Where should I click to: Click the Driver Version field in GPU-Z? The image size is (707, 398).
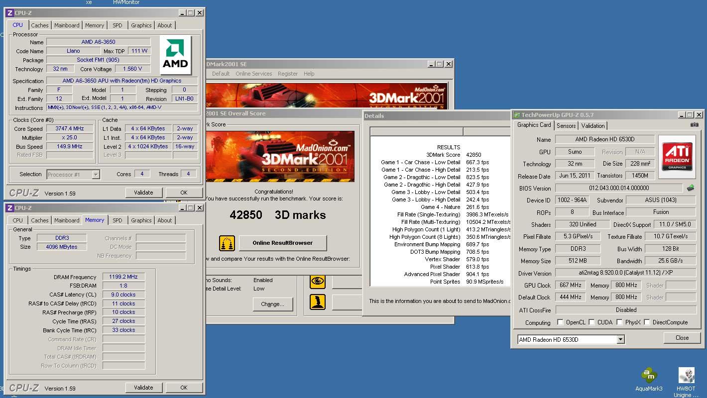click(625, 273)
